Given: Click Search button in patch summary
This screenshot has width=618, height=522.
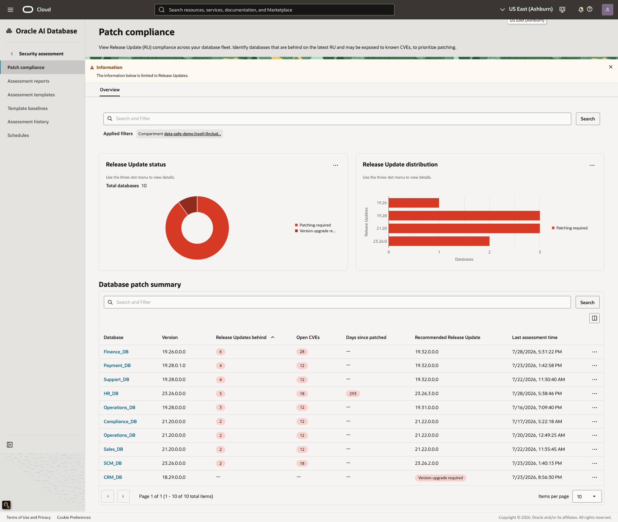Looking at the screenshot, I should tap(587, 303).
